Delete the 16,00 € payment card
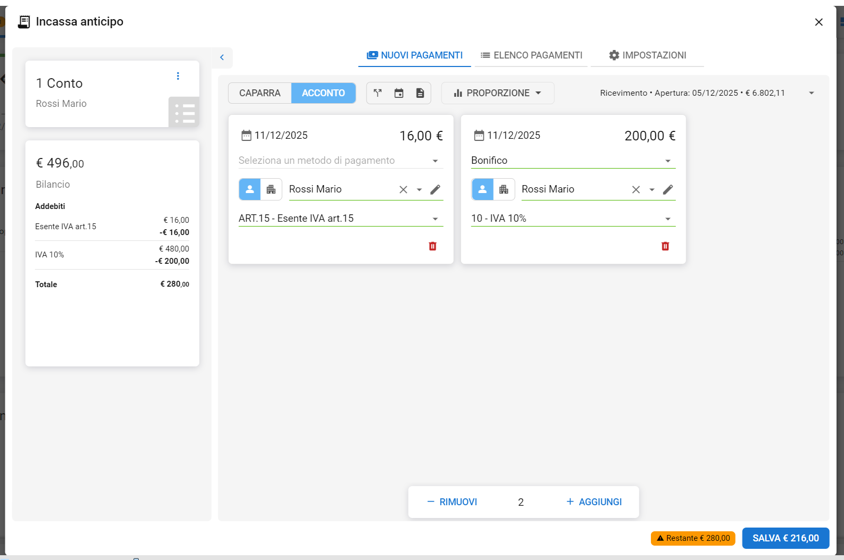The height and width of the screenshot is (560, 844). point(432,246)
